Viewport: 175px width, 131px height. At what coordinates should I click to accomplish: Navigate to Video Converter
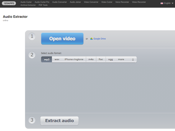click(x=91, y=2)
